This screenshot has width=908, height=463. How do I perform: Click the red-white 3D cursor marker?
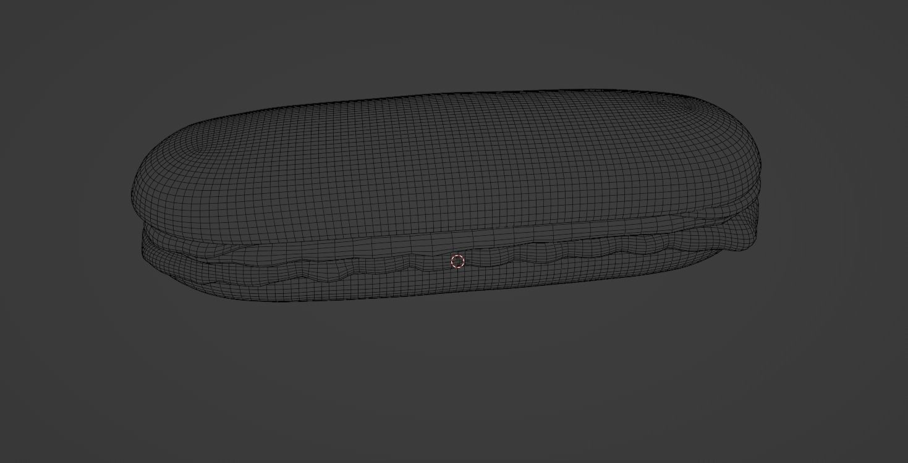[457, 262]
